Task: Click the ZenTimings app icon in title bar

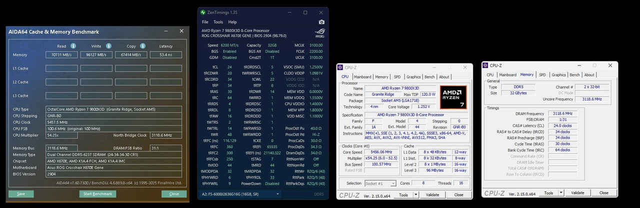Action: [203, 12]
